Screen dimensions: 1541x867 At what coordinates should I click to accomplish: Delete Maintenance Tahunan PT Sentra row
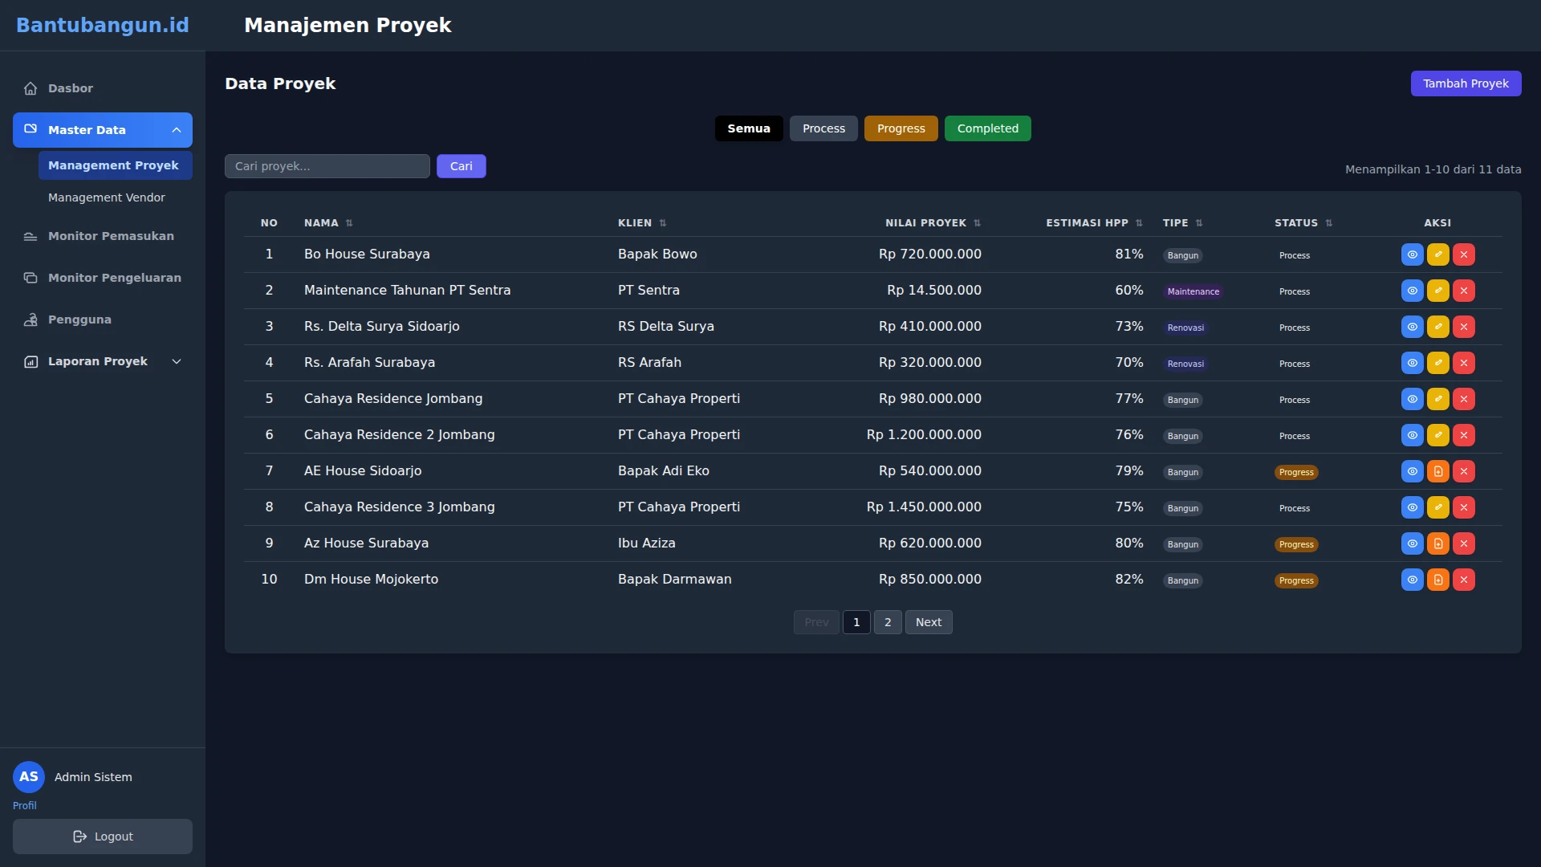point(1463,291)
